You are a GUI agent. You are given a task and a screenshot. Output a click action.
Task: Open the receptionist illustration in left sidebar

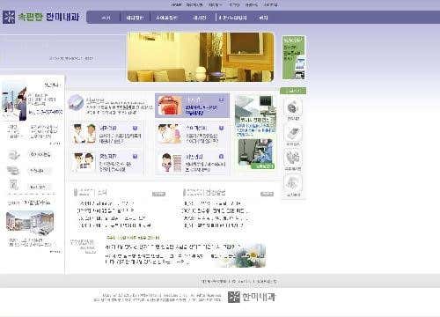(14, 101)
